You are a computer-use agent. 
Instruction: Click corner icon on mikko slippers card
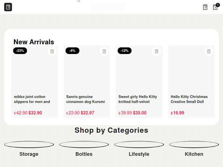52,51
